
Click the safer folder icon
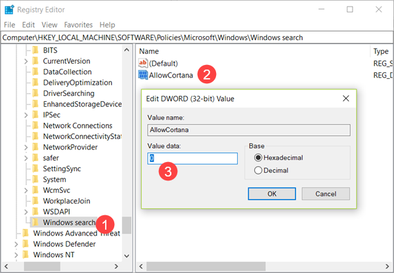point(35,158)
